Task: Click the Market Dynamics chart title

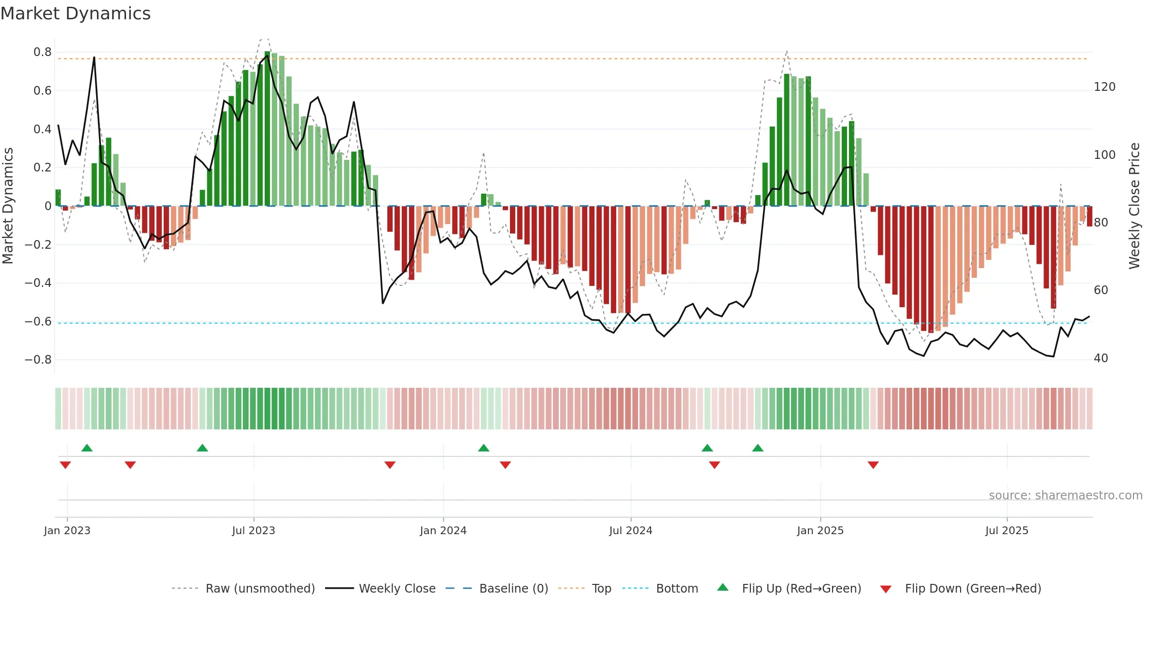Action: coord(76,14)
